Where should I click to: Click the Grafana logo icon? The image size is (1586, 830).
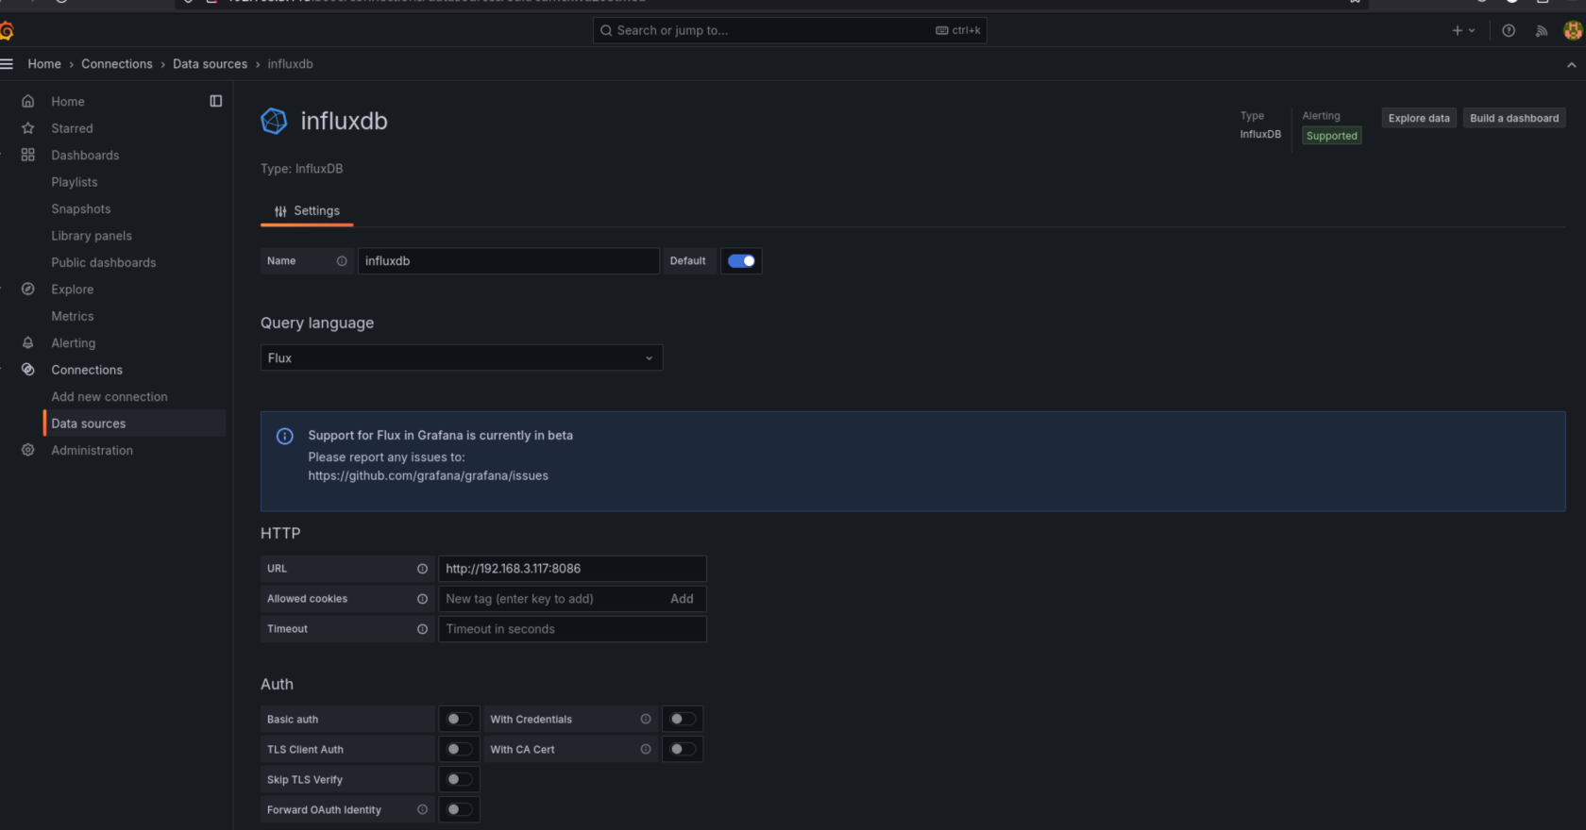click(x=7, y=31)
